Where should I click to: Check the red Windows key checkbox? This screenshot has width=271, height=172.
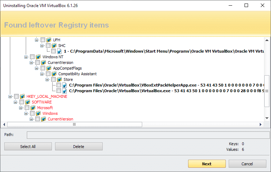click(x=32, y=113)
